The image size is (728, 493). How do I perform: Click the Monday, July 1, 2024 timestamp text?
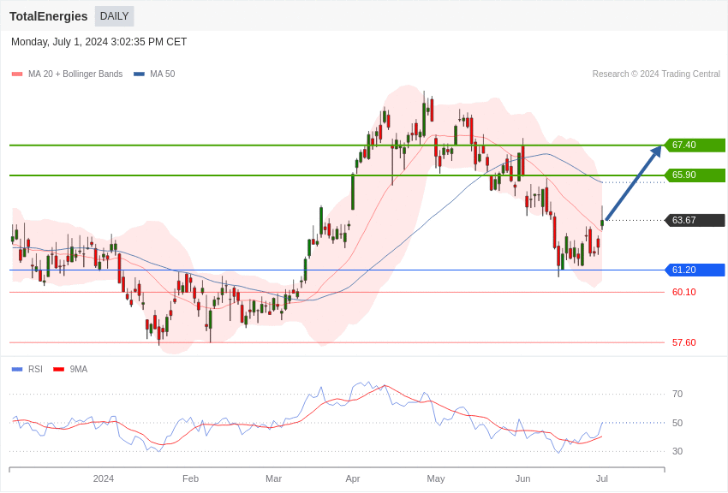pyautogui.click(x=98, y=42)
